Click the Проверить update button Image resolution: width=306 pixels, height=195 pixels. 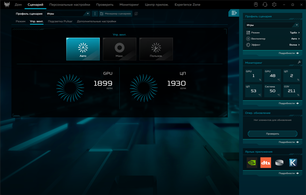click(x=272, y=134)
